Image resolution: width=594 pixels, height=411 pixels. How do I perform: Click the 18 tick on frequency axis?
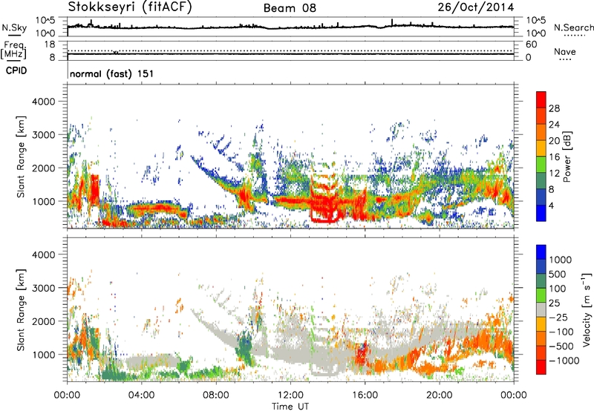pyautogui.click(x=50, y=45)
